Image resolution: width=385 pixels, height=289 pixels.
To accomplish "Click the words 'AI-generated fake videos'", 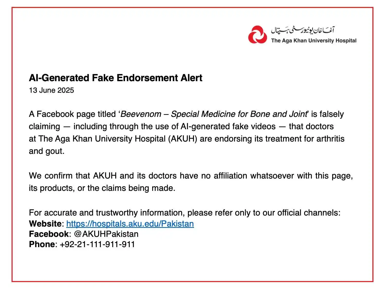I will click(228, 126).
